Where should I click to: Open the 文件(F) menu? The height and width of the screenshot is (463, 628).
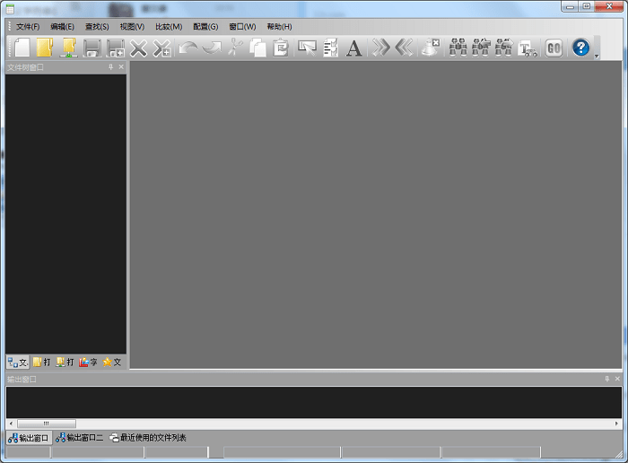(28, 27)
